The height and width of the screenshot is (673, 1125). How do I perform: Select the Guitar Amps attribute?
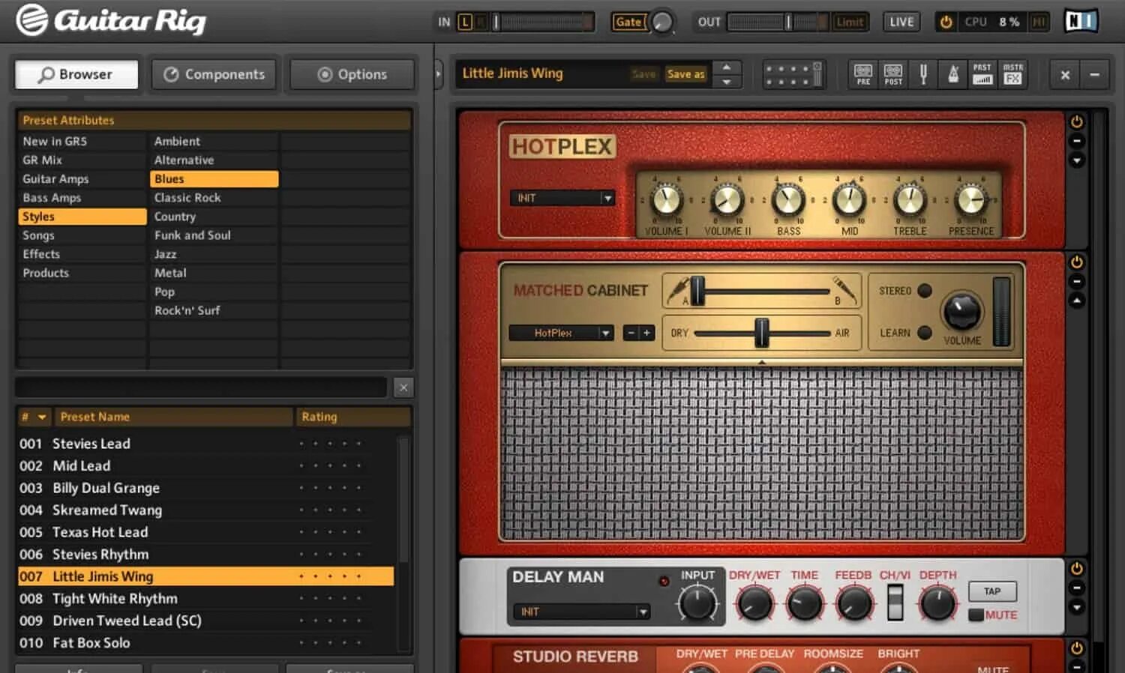click(x=82, y=178)
